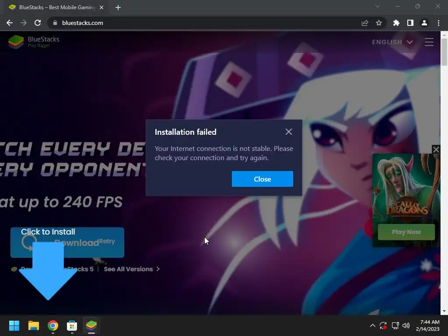This screenshot has height=336, width=448.
Task: Click the sync tray icon with red dot
Action: (x=383, y=325)
